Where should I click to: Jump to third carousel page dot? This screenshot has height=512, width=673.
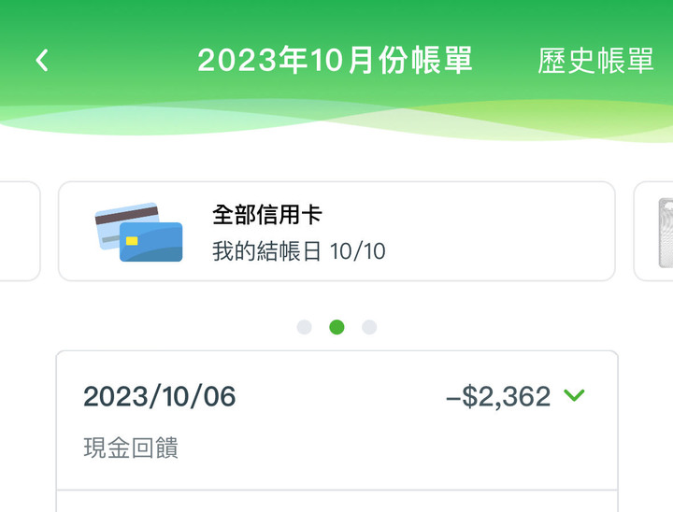click(369, 327)
